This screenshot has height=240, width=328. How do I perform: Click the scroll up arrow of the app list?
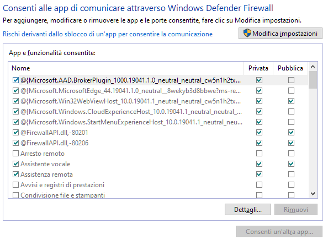[313, 67]
